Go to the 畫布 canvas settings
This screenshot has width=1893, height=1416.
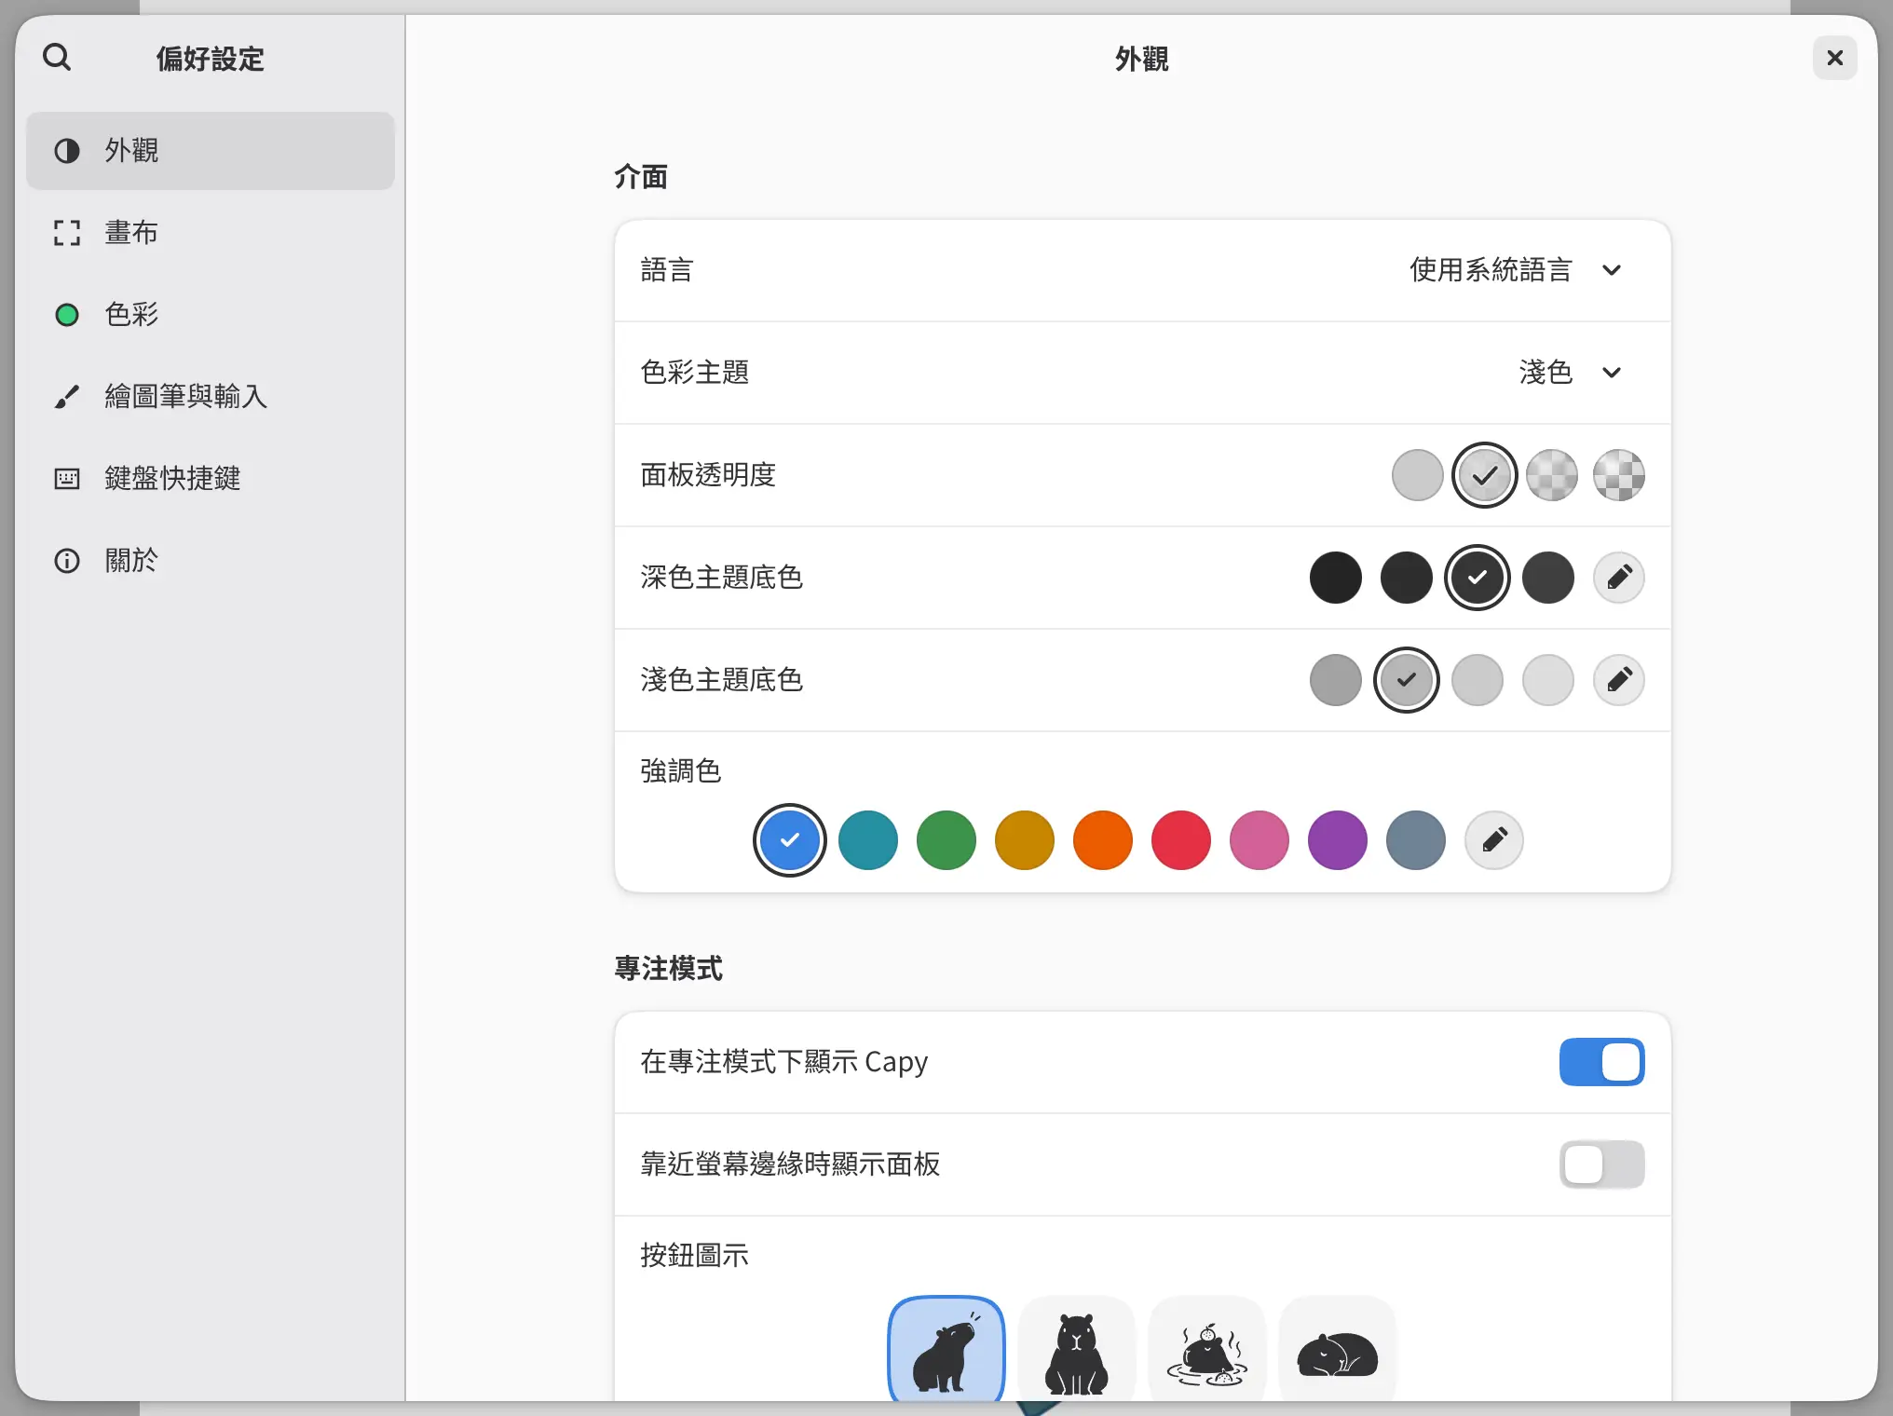click(x=211, y=233)
